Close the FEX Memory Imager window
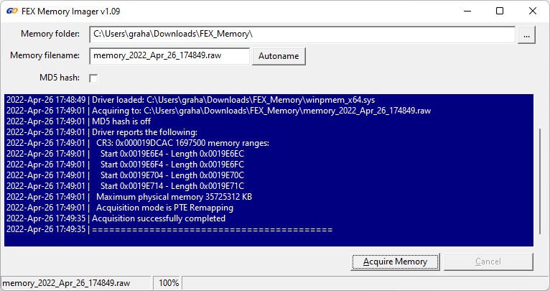The image size is (550, 291). coord(532,11)
